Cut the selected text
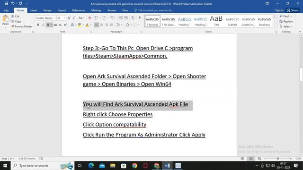This screenshot has height=170, width=303. point(15,17)
